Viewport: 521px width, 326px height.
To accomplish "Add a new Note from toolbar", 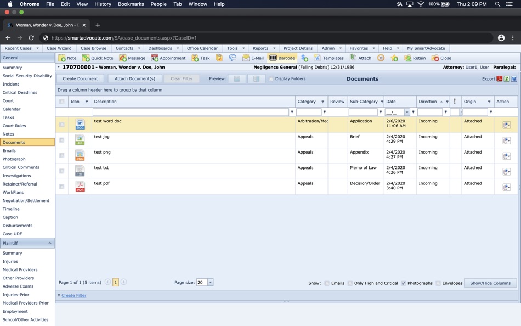I will tap(67, 58).
